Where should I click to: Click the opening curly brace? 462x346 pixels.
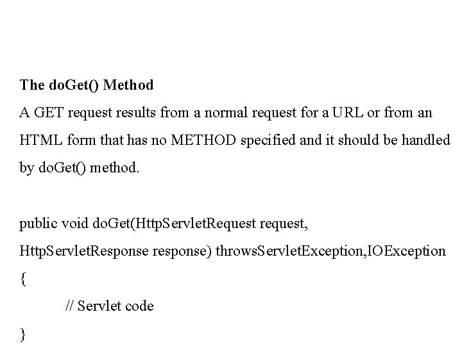pos(23,279)
